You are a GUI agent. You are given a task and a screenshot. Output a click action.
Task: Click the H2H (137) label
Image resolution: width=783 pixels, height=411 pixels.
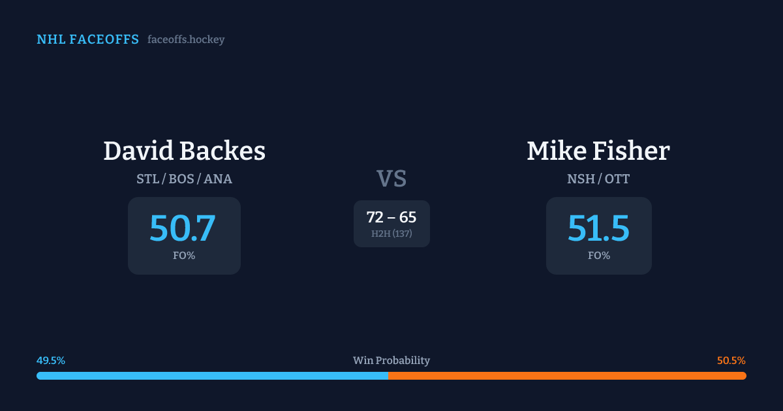[x=391, y=234]
